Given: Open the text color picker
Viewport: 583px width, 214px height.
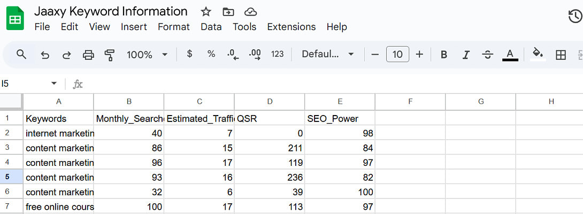Looking at the screenshot, I should (510, 55).
